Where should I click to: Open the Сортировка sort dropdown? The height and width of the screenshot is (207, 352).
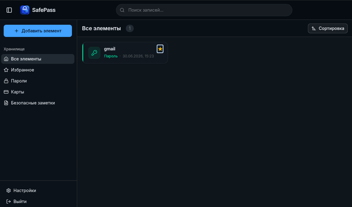click(x=328, y=28)
